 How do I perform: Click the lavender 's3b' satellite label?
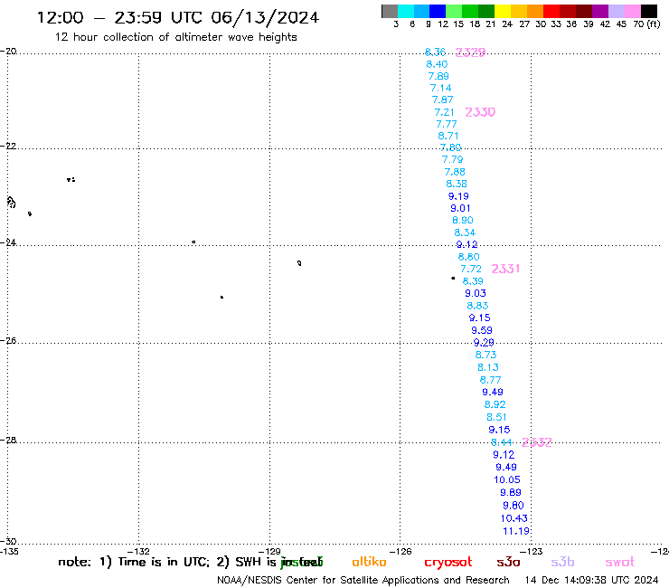click(562, 562)
